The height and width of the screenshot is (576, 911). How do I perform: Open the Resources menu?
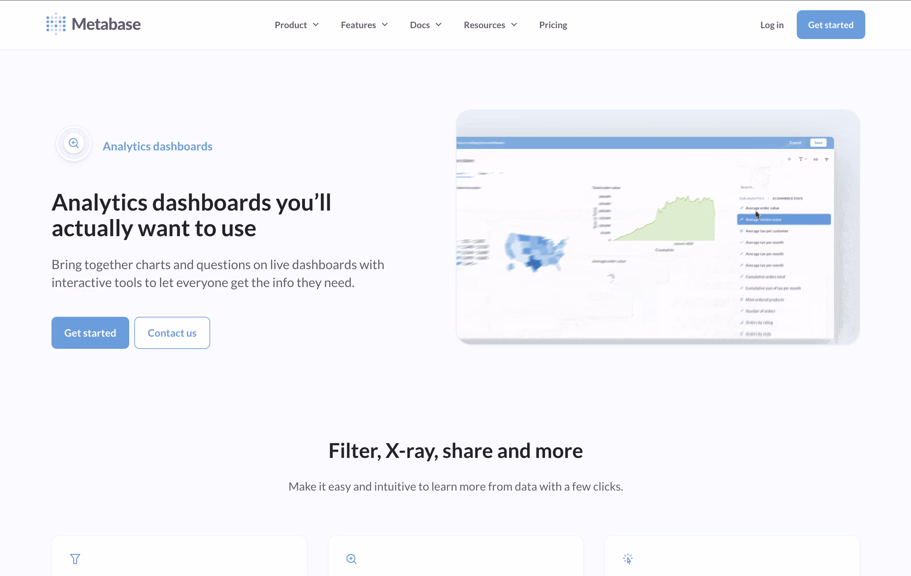tap(484, 25)
